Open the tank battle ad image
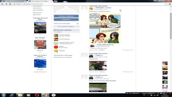This screenshot has height=97, width=172. pos(40,27)
